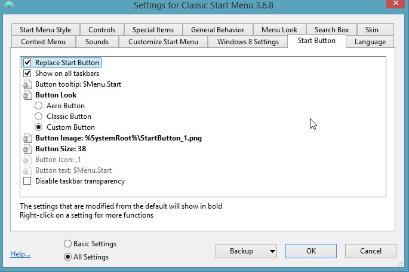
Task: Open the Help link
Action: click(20, 254)
